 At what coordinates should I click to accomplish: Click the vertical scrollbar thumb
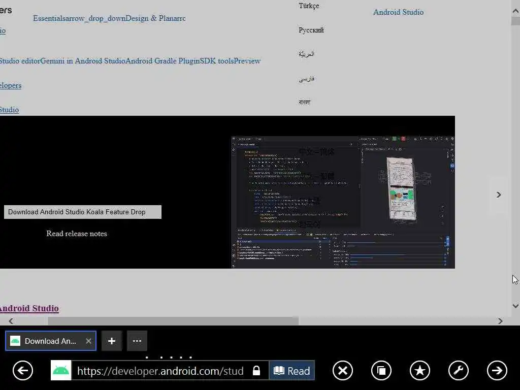click(x=515, y=21)
